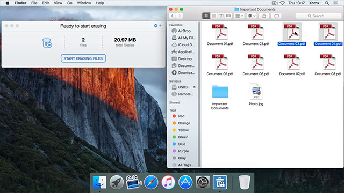Open App Store from the Dock
This screenshot has height=193, width=344.
[185, 182]
